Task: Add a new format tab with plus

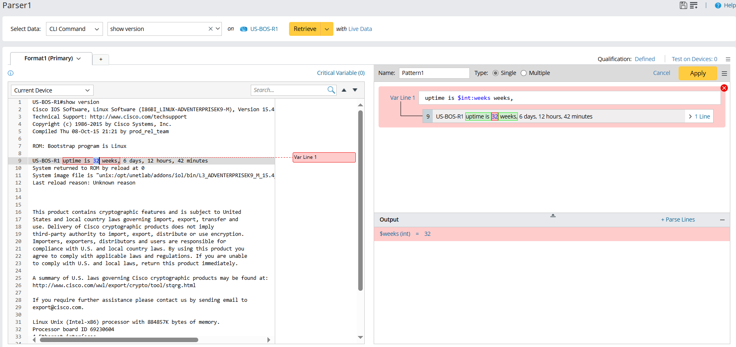Action: [101, 59]
